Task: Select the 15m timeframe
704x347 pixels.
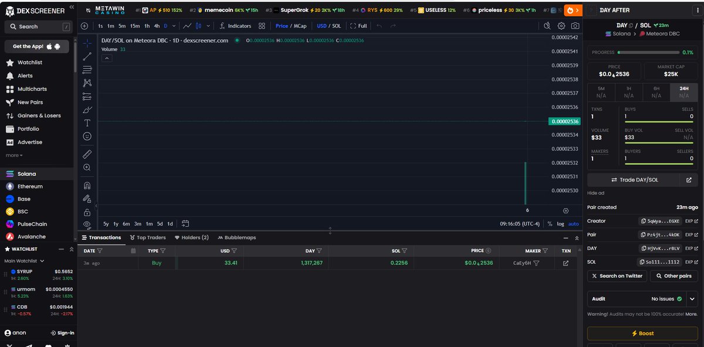Action: point(135,26)
